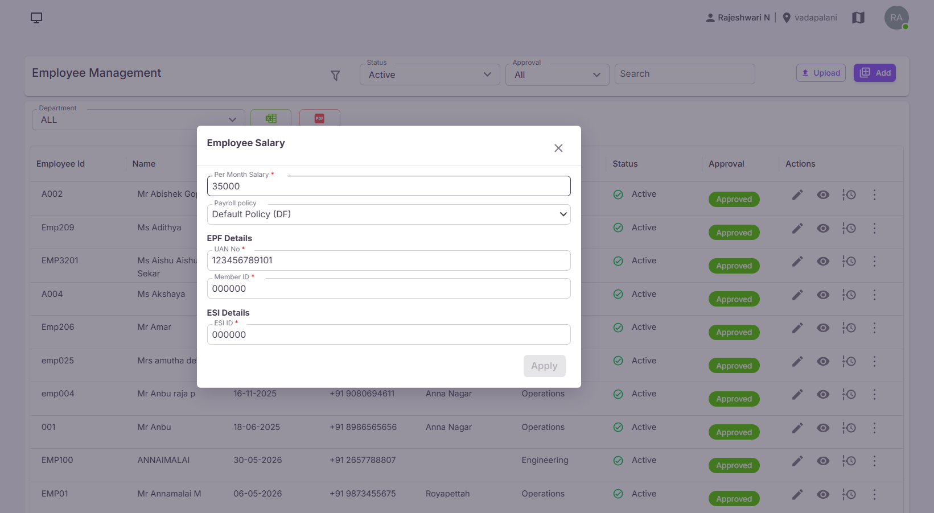This screenshot has width=934, height=513.
Task: Click the Upload button
Action: [821, 73]
